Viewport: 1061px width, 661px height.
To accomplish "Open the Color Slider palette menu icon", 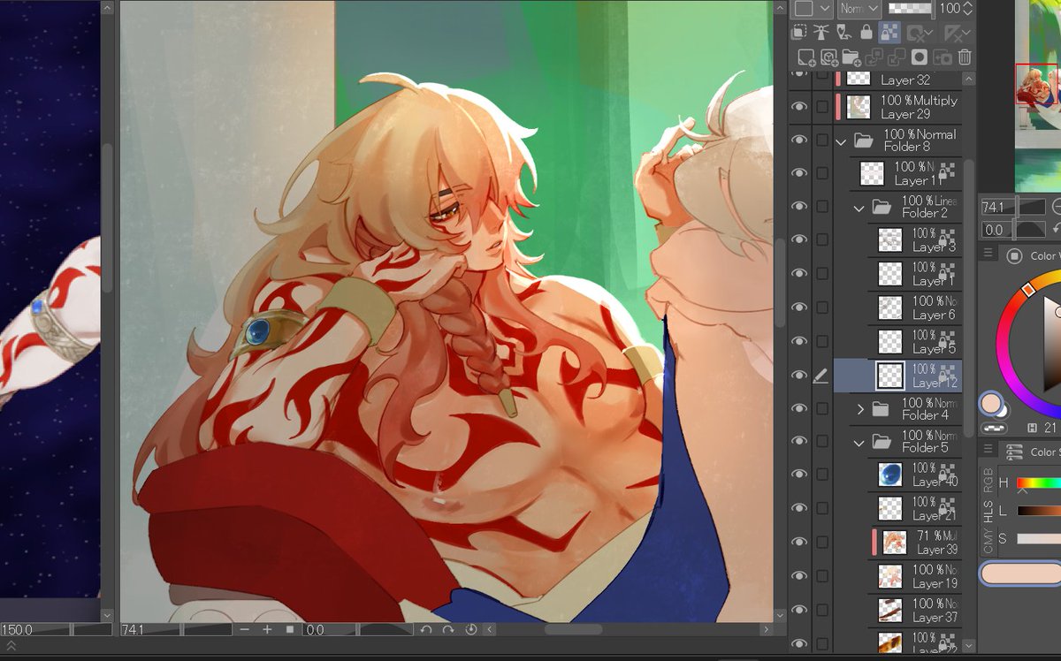I will point(988,450).
